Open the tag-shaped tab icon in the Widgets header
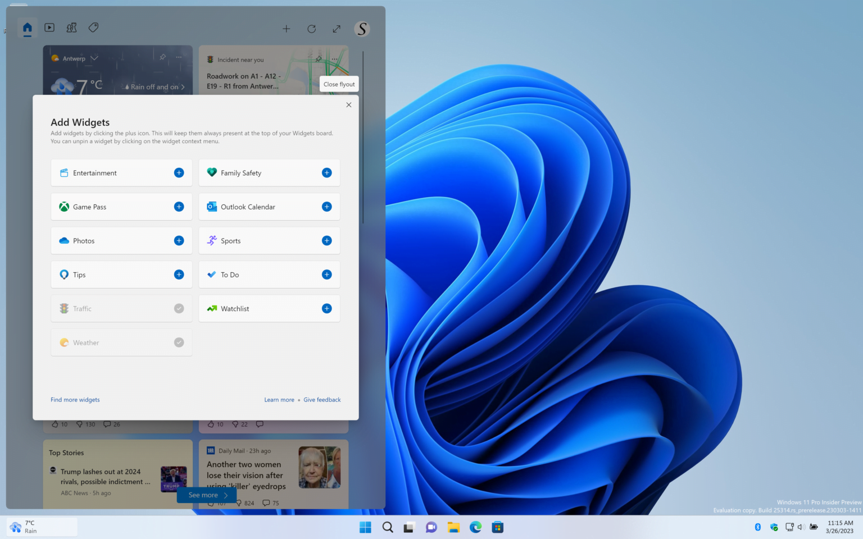The image size is (863, 539). coord(94,28)
